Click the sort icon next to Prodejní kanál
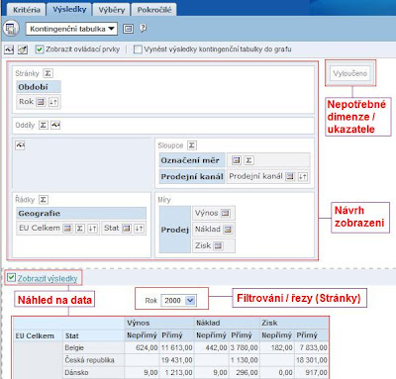This screenshot has height=379, width=396. (303, 176)
